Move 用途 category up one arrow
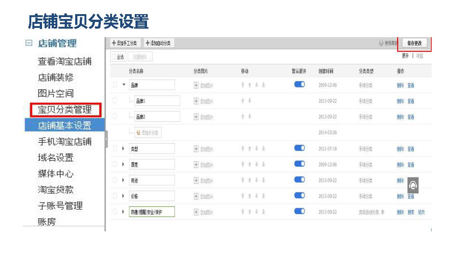This screenshot has width=454, height=270. pos(250,180)
